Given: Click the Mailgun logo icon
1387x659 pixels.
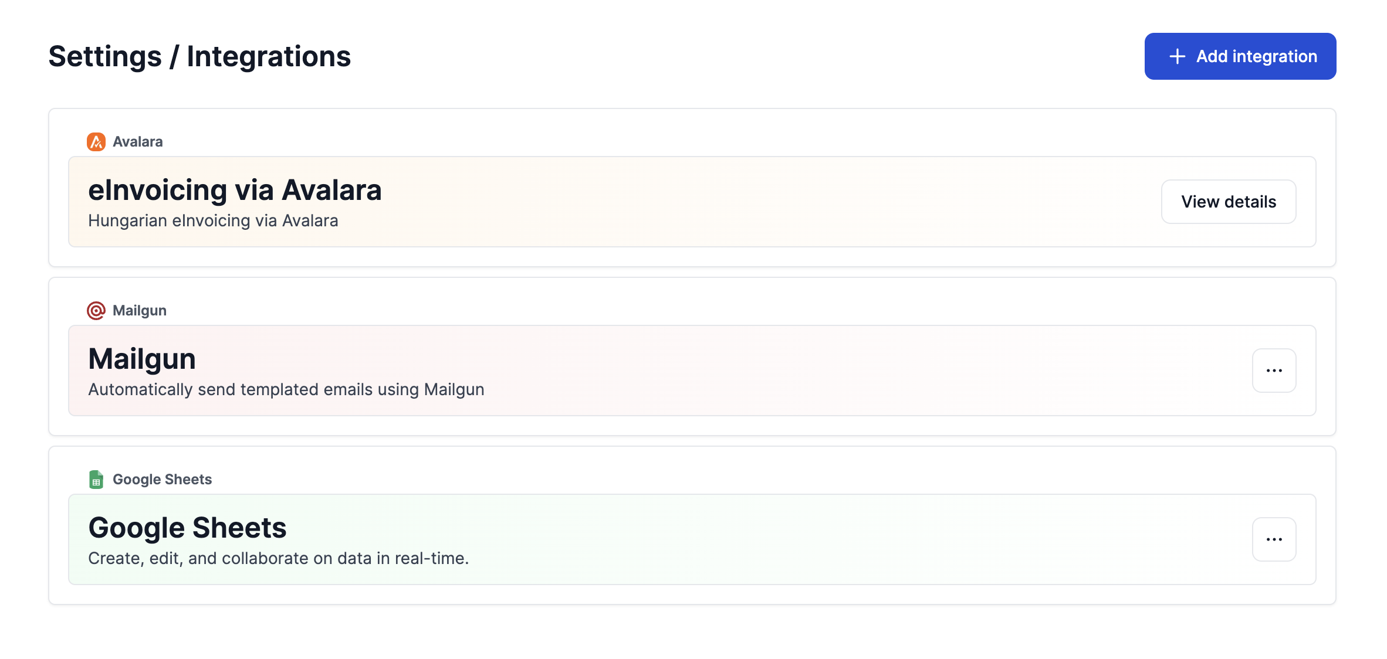Looking at the screenshot, I should coord(96,311).
